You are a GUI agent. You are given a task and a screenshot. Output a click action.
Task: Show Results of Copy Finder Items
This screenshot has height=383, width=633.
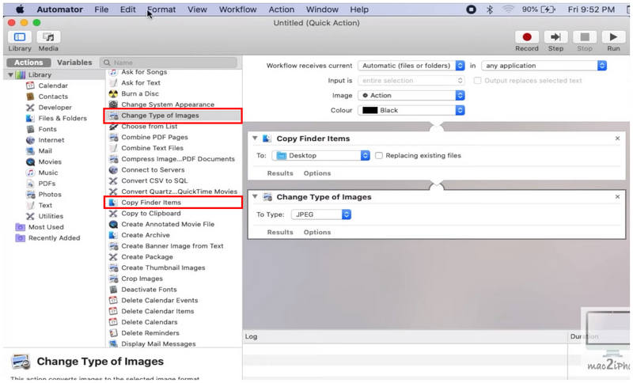pyautogui.click(x=280, y=173)
